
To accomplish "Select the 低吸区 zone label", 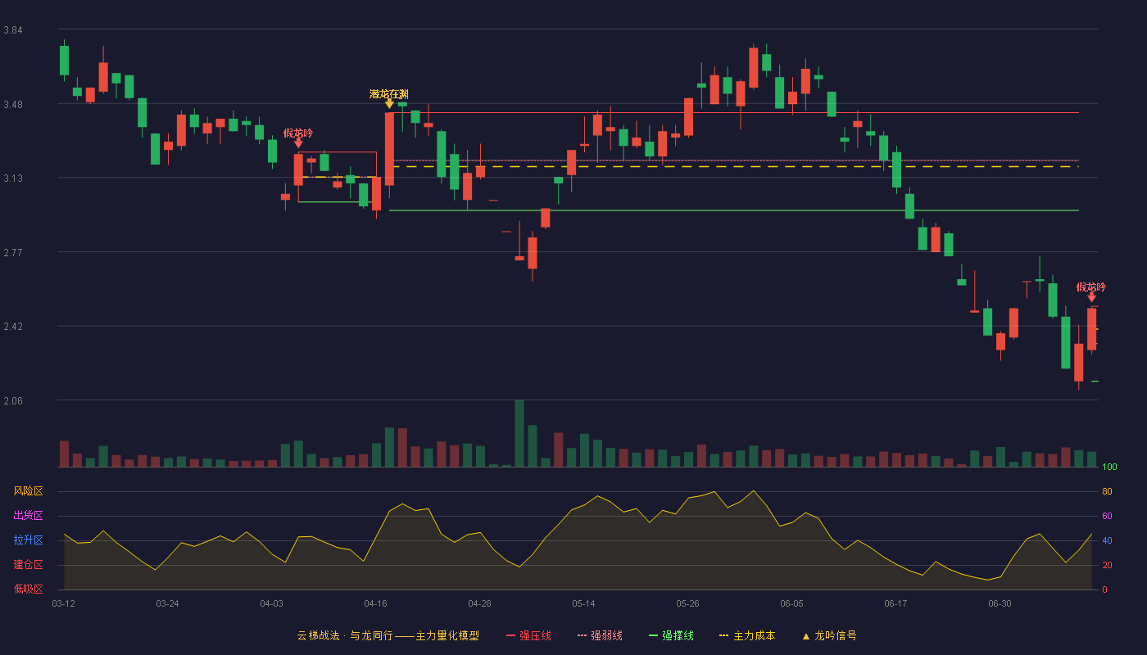I will click(28, 589).
